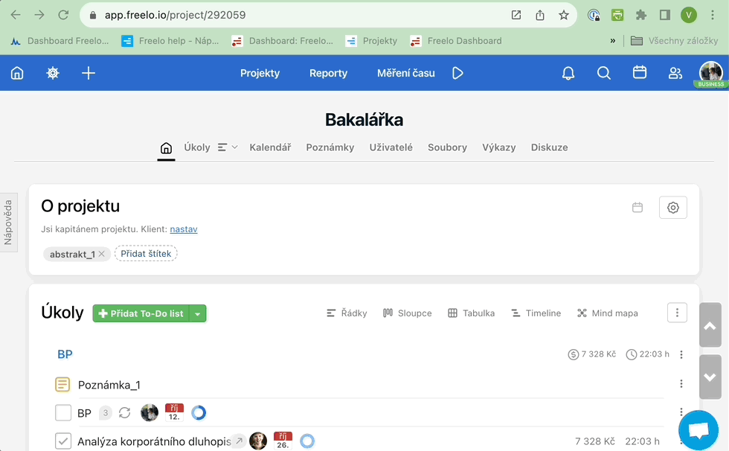
Task: Click browser reload button
Action: (x=63, y=15)
